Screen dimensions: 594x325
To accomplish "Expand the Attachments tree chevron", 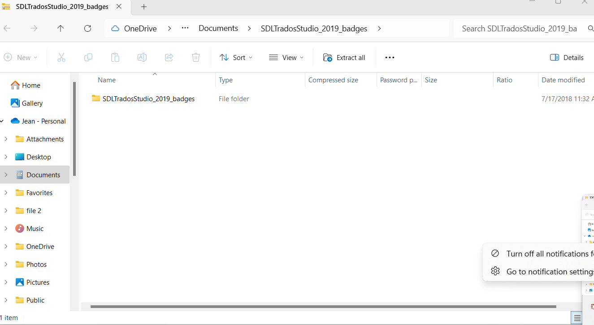I will (x=6, y=139).
